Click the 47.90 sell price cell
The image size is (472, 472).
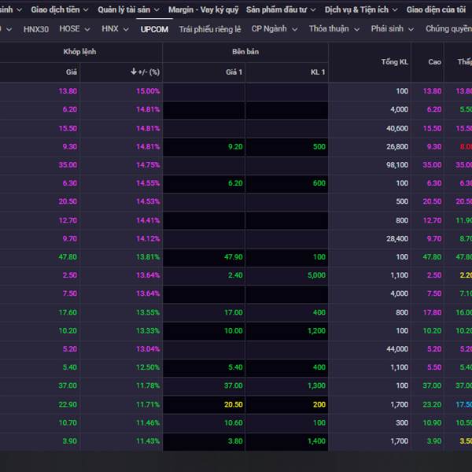(234, 257)
